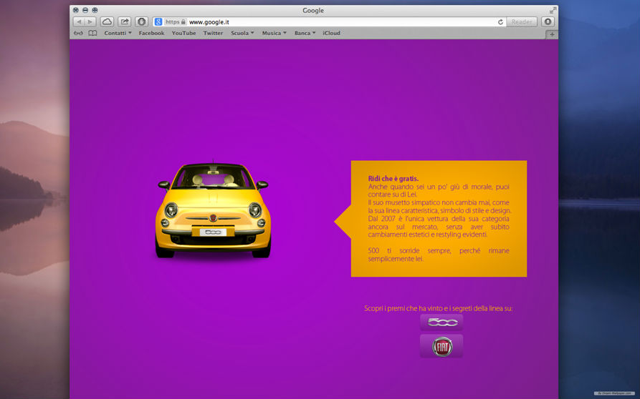This screenshot has height=399, width=640.
Task: Click the Share toolbar icon
Action: pos(125,22)
